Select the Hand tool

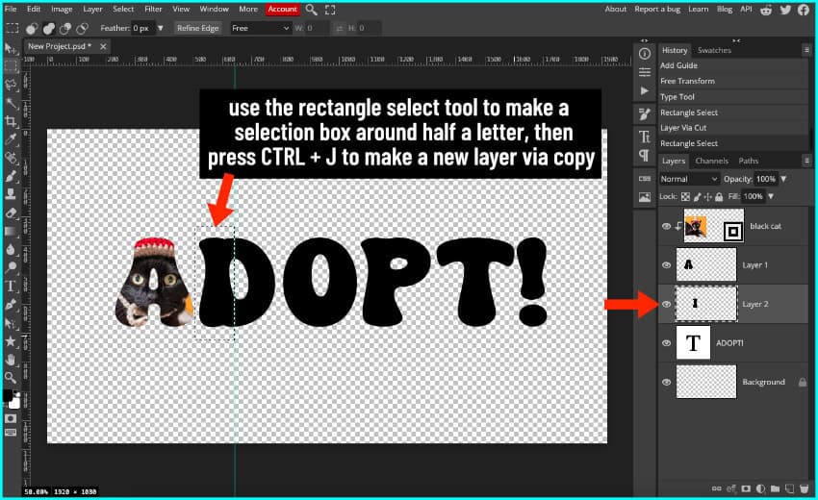tap(11, 360)
